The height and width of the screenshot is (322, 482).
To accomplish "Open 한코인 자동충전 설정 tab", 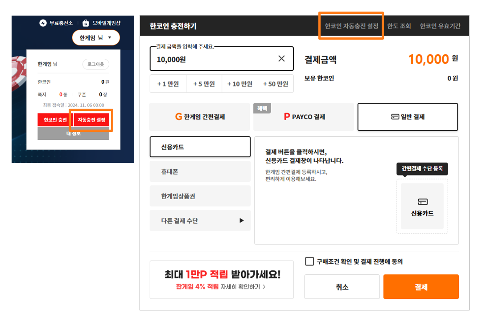I will 351,26.
